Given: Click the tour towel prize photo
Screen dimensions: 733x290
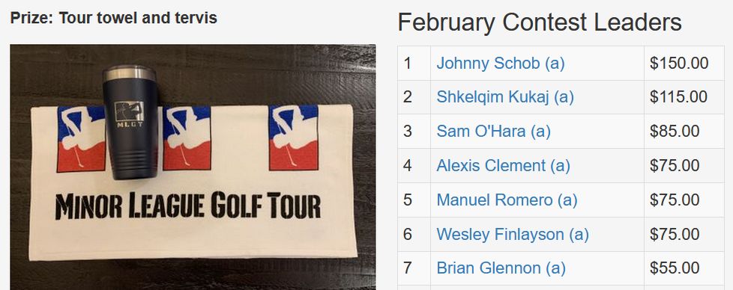Looking at the screenshot, I should pyautogui.click(x=193, y=167).
